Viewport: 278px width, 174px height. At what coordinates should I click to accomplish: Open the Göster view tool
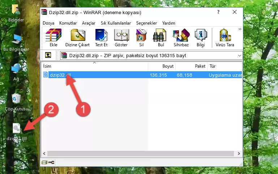click(x=121, y=38)
